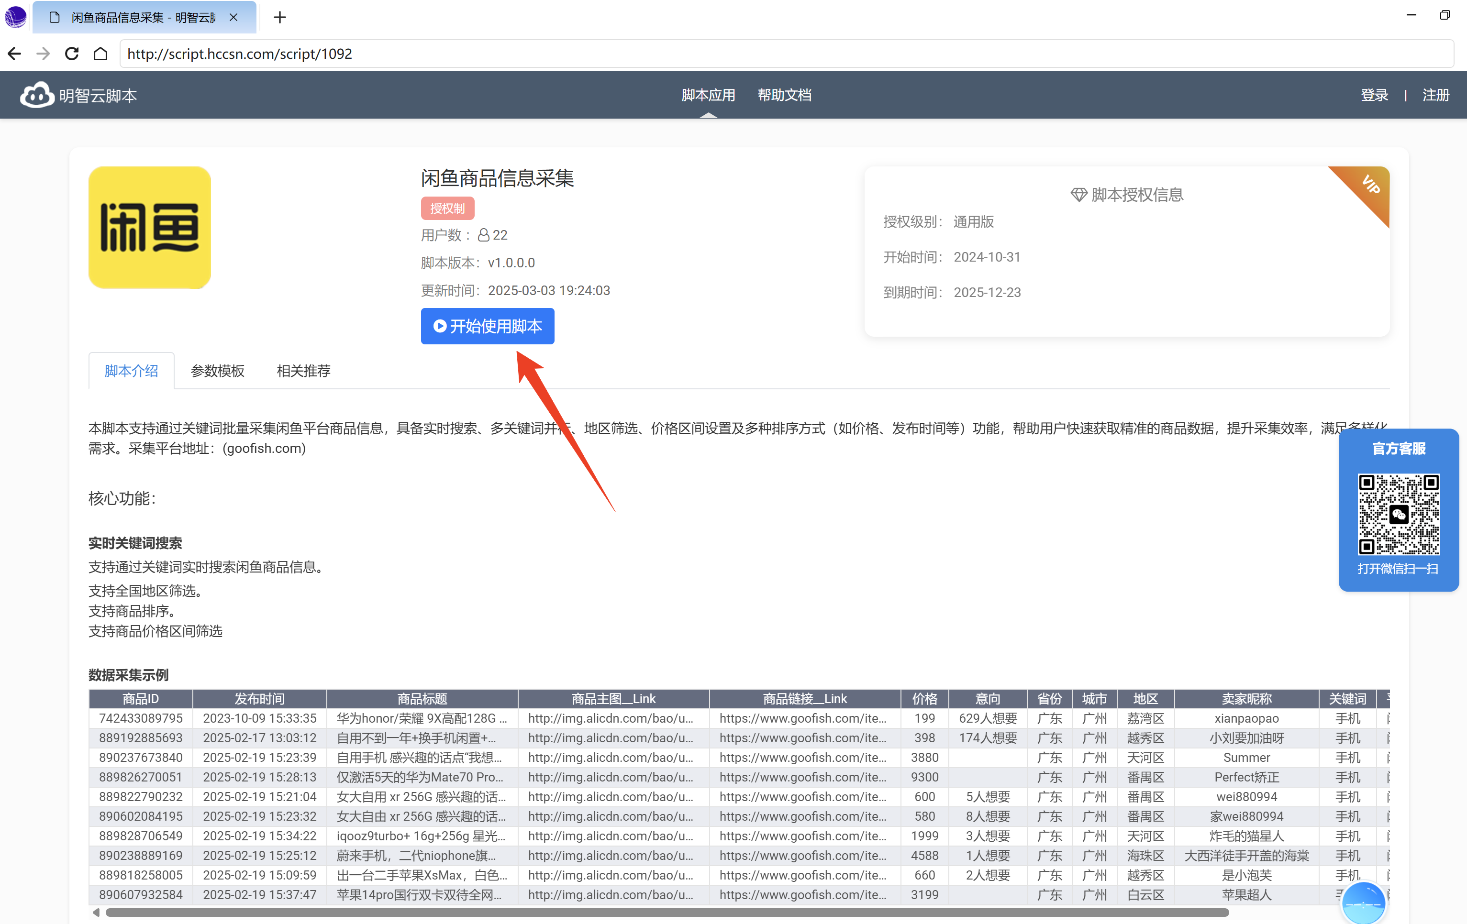Click the price 9300 cell
The height and width of the screenshot is (924, 1467).
tap(924, 777)
